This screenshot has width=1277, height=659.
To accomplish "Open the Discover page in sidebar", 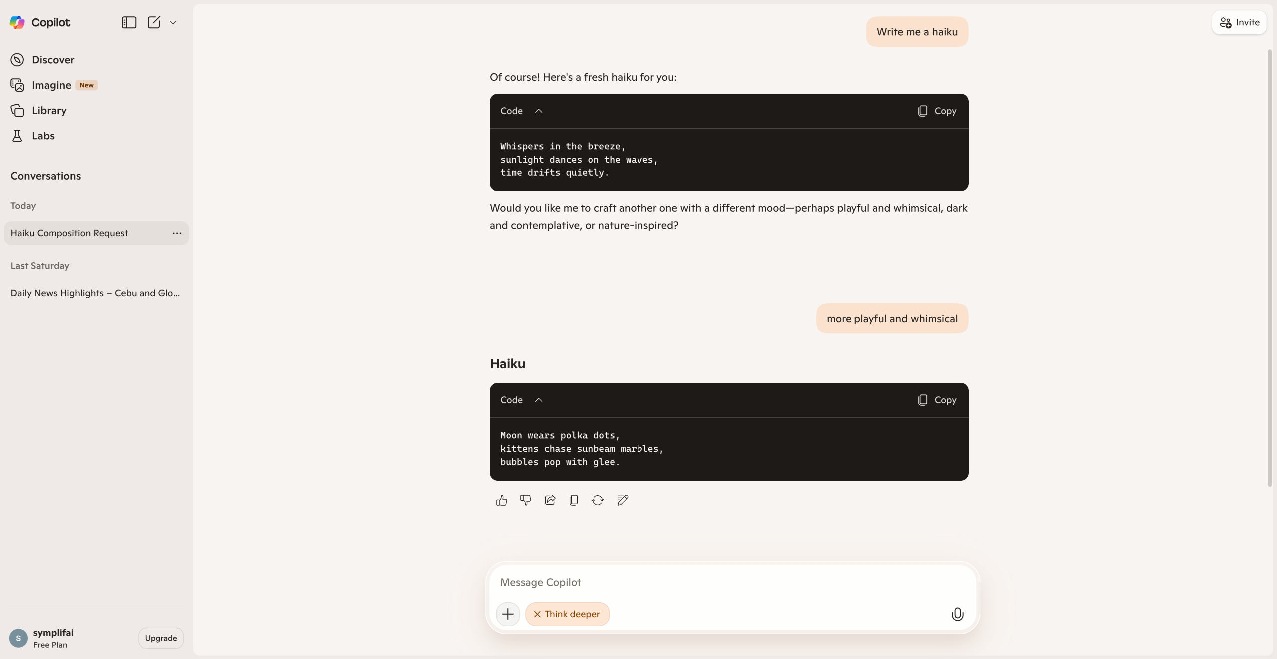I will (52, 60).
